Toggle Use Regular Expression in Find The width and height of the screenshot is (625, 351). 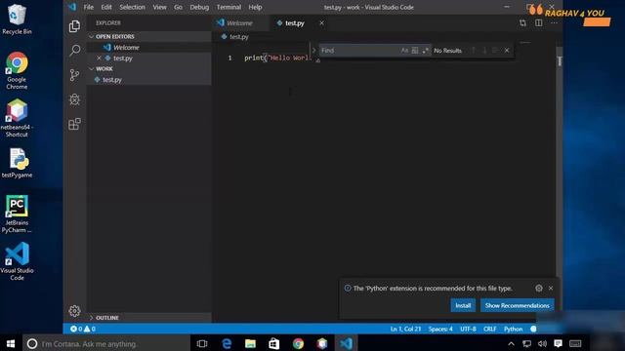tap(426, 51)
